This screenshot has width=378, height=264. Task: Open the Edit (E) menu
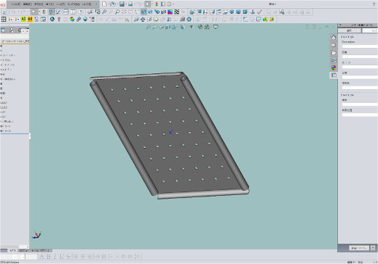pyautogui.click(x=28, y=4)
